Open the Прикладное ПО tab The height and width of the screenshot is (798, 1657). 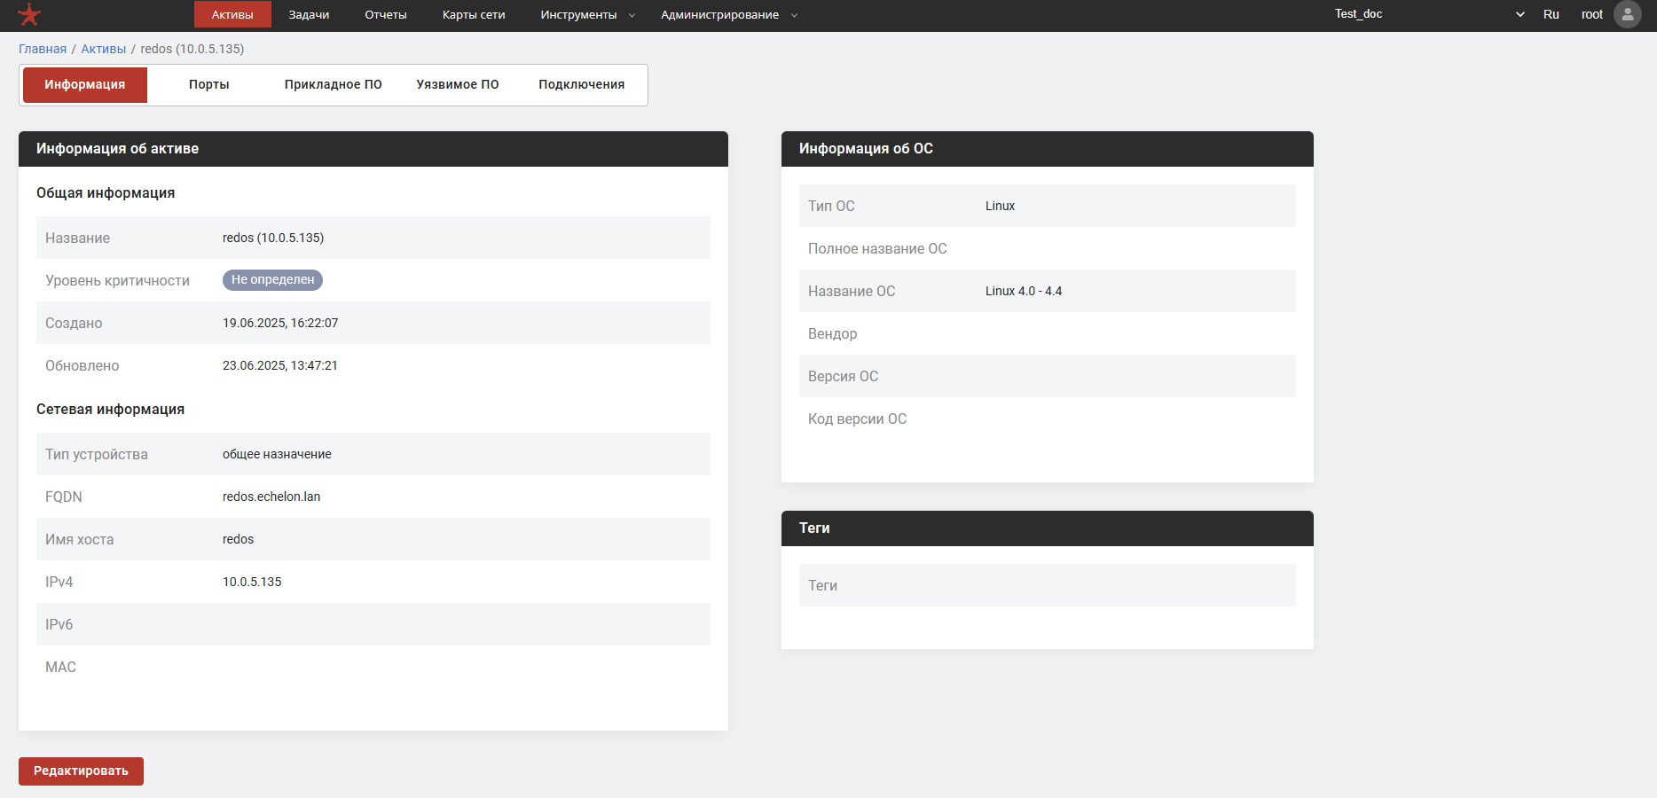334,85
